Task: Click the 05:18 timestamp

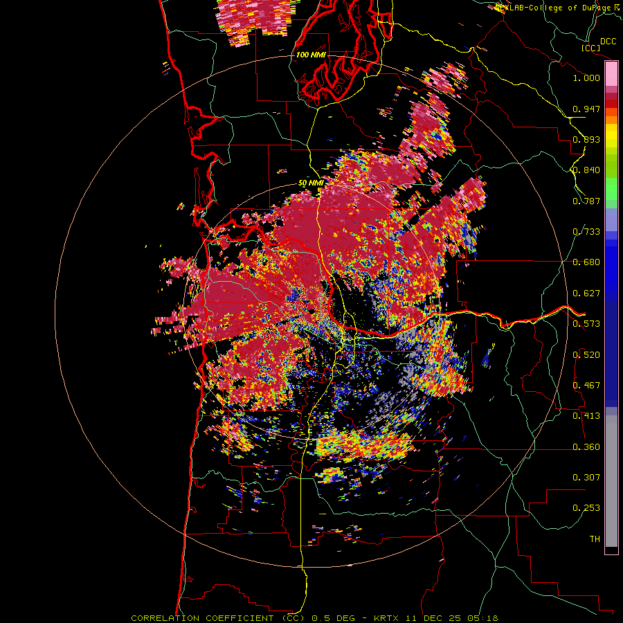Action: pyautogui.click(x=482, y=618)
